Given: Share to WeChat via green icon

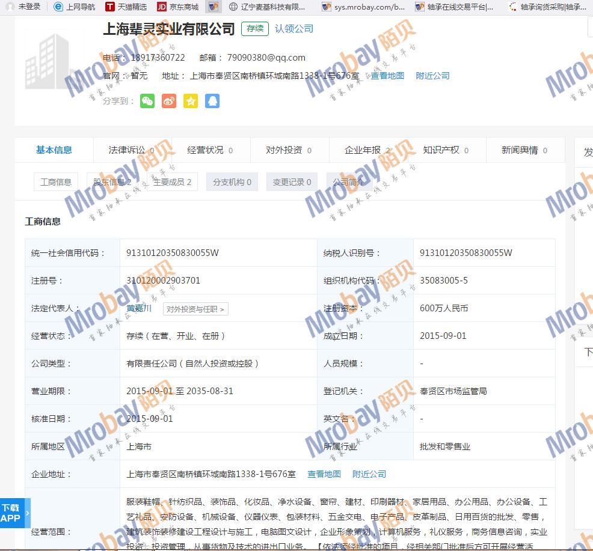Looking at the screenshot, I should (x=147, y=101).
